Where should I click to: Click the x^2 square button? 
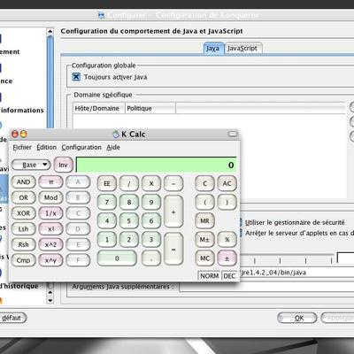[50, 244]
